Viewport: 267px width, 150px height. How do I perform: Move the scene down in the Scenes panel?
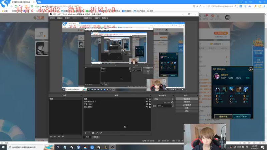(x=63, y=136)
